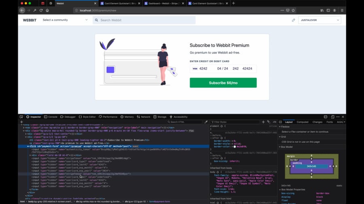Toggle pseudo-class panel icon next to plus
Viewport: 364px width, 204px height.
269,122
